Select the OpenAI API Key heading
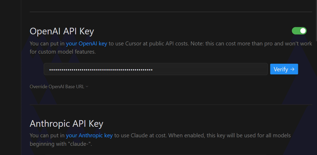The width and height of the screenshot is (317, 155). pyautogui.click(x=62, y=31)
